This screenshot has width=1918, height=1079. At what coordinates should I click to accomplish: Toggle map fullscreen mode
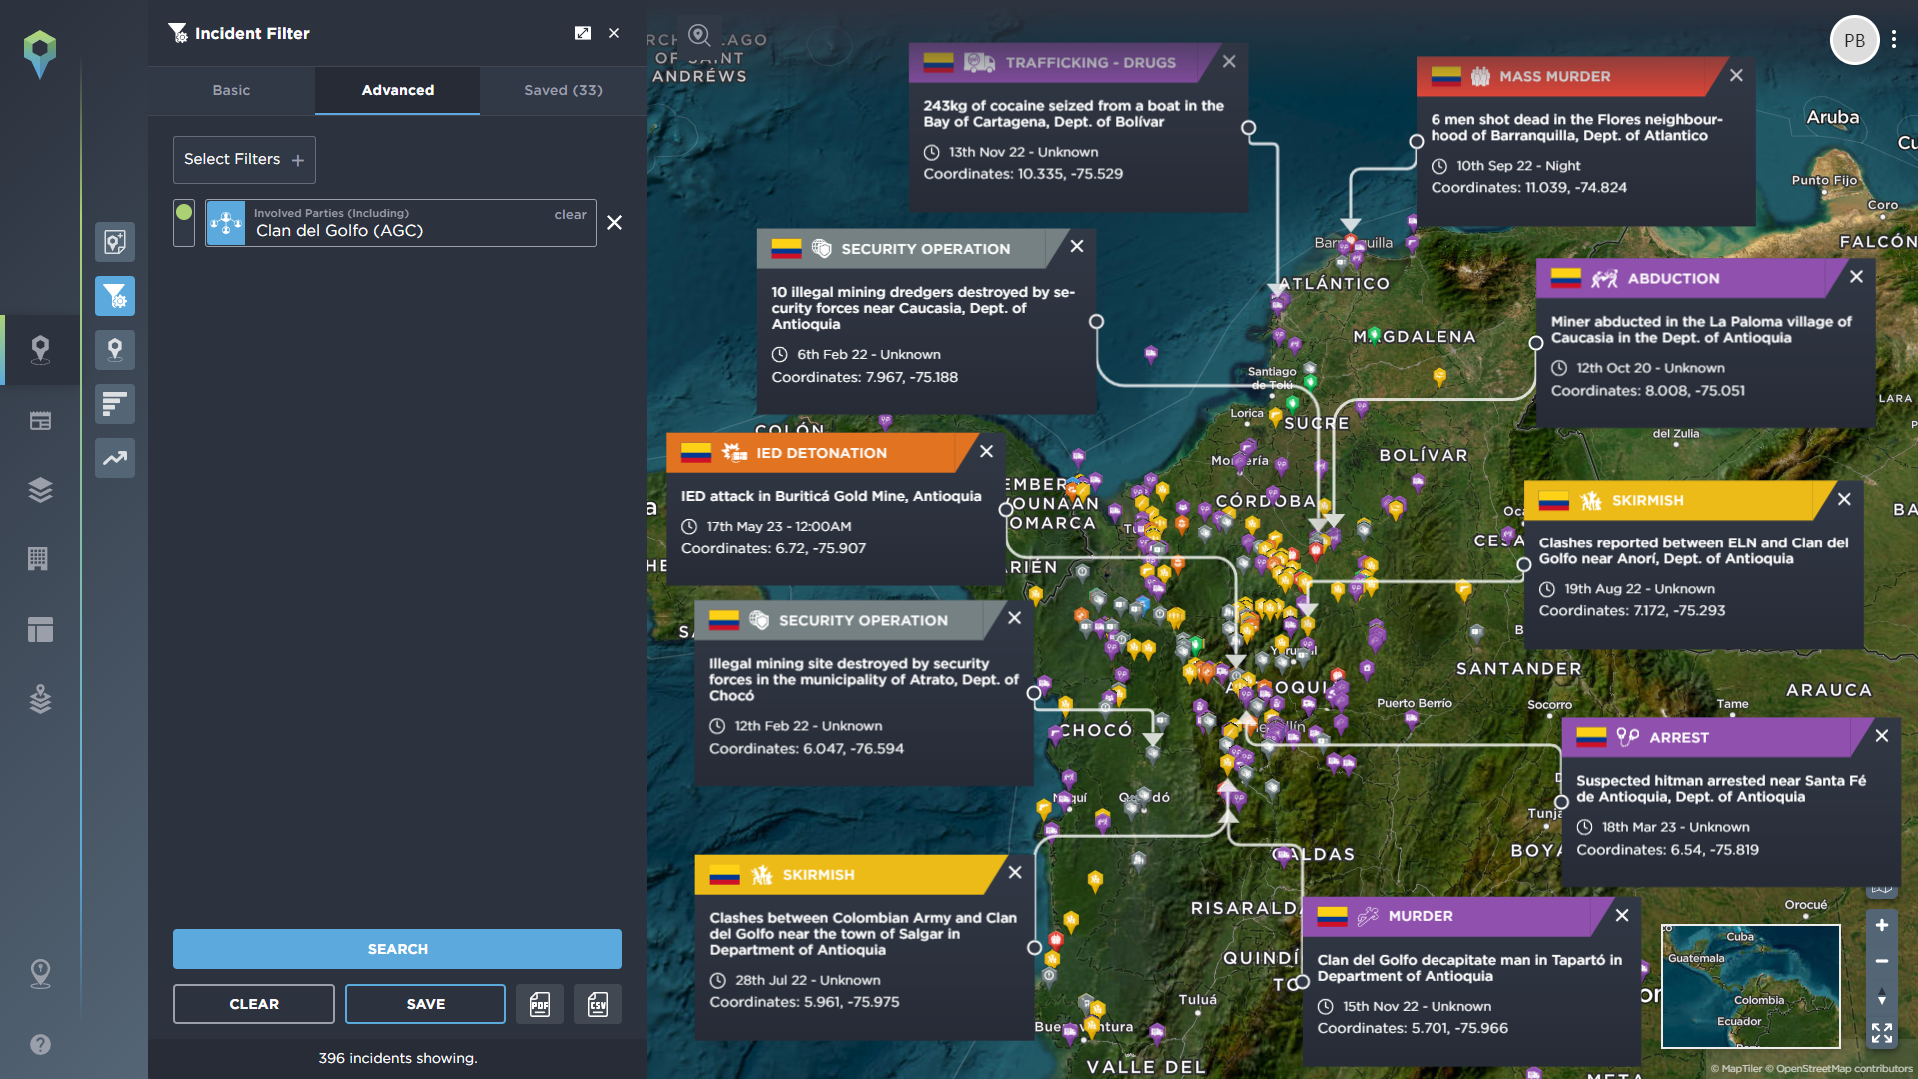(x=1882, y=1033)
